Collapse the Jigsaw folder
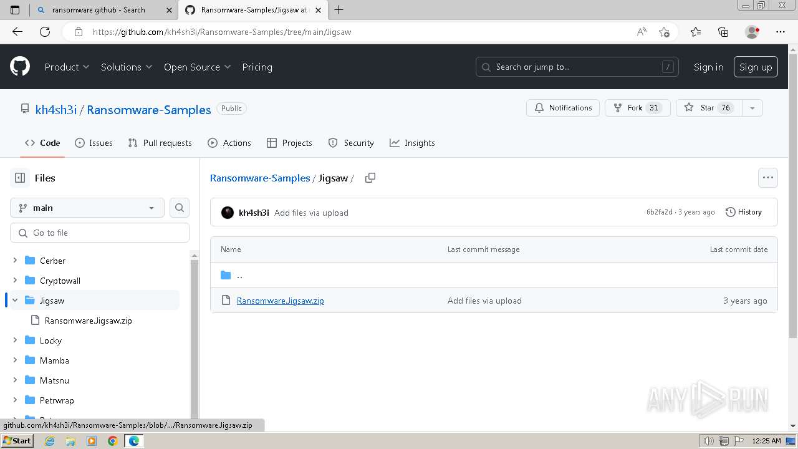Screen dimensions: 798x449 (x=15, y=301)
